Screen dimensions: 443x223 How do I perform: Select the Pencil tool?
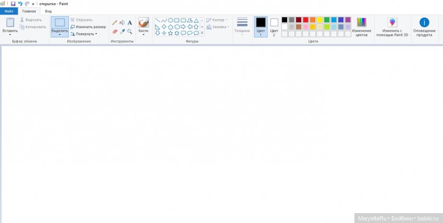click(115, 23)
